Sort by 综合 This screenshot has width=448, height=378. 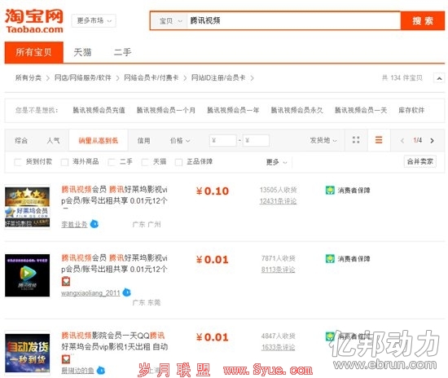tap(21, 140)
